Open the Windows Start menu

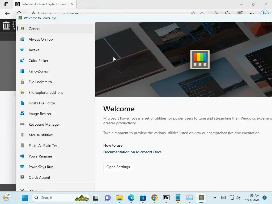[25, 198]
